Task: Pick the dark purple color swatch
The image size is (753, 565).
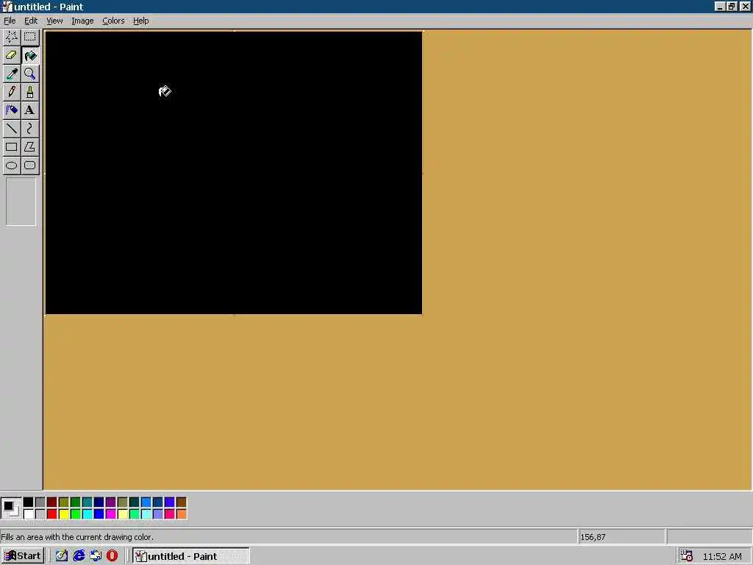Action: tap(111, 502)
